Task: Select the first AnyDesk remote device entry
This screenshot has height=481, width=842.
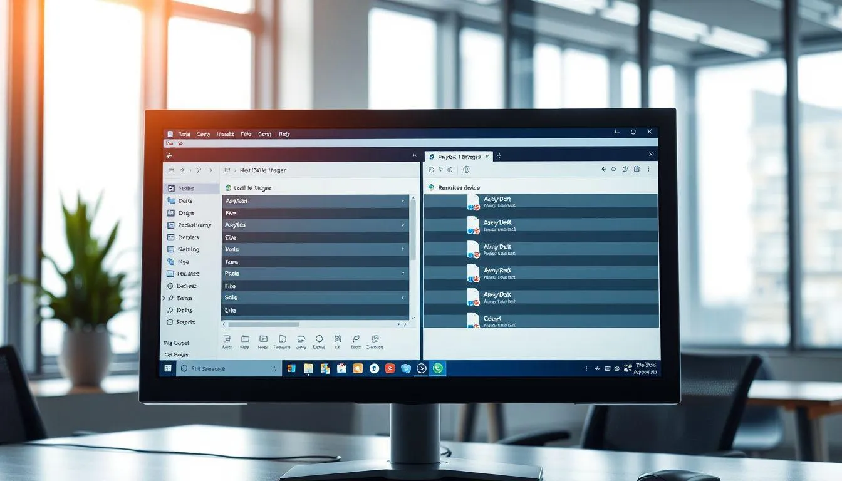Action: [539, 199]
